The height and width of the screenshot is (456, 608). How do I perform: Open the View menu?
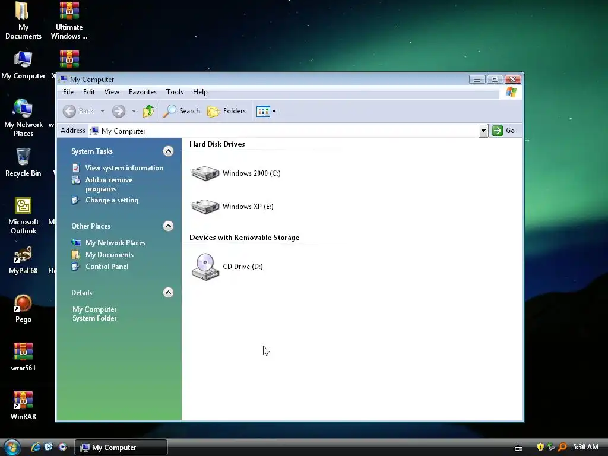(x=112, y=92)
